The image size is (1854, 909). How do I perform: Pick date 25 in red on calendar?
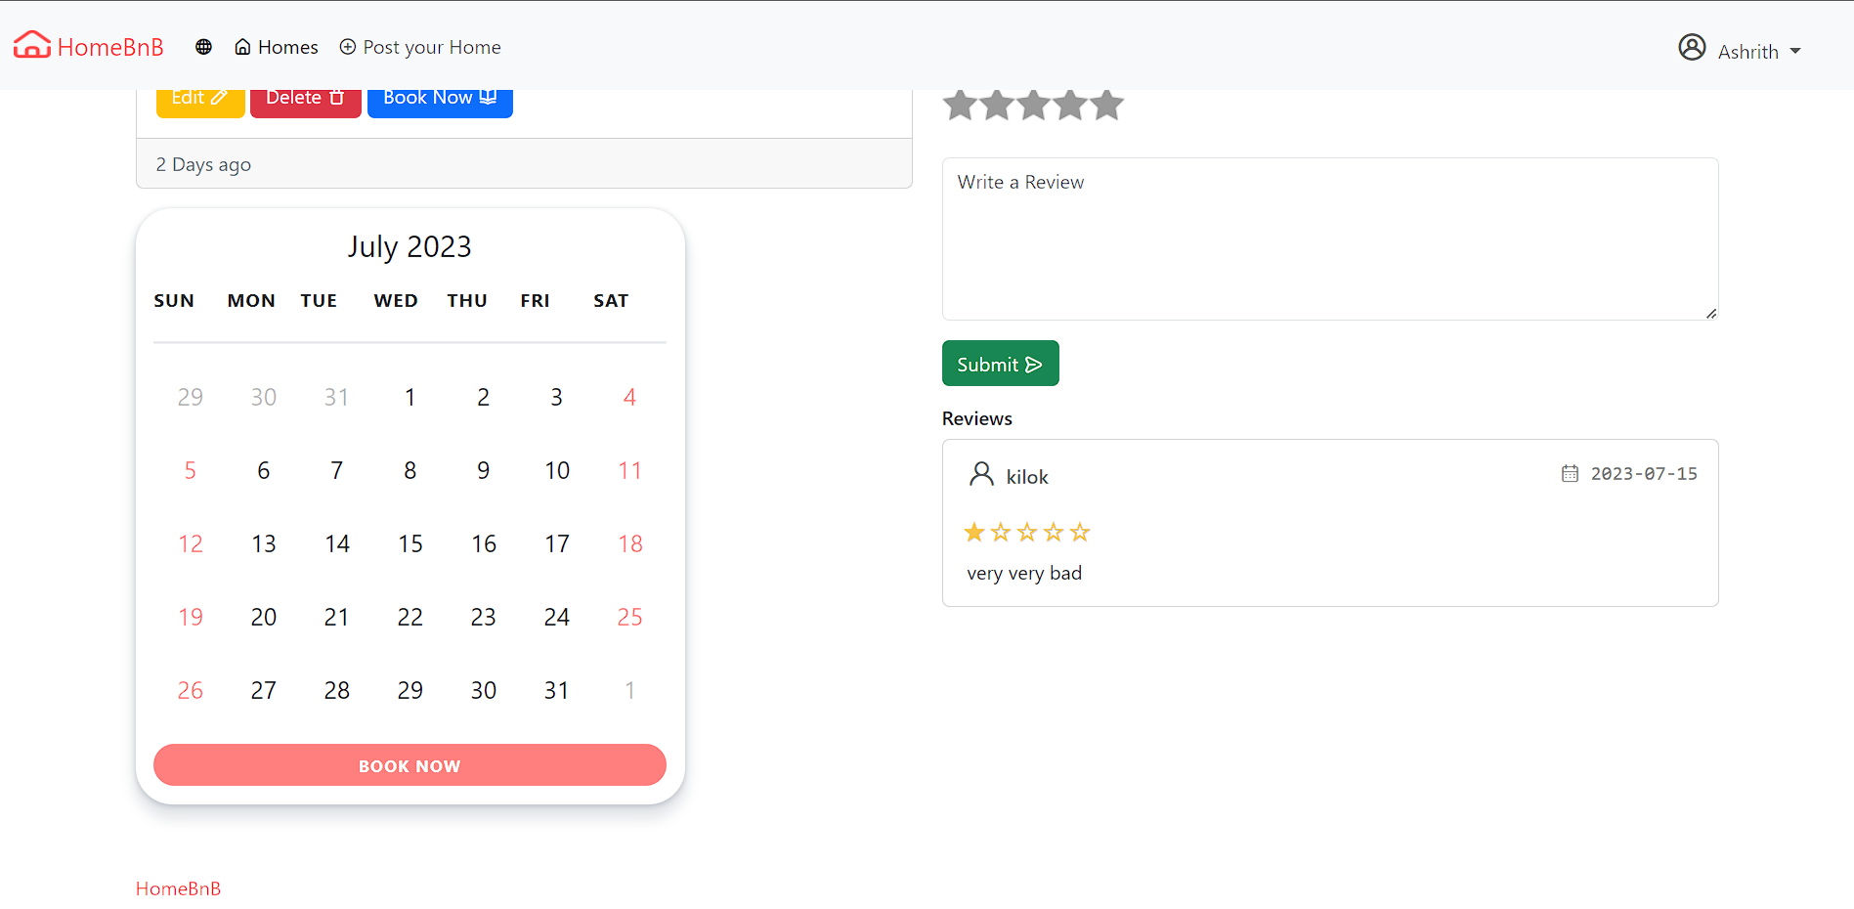pyautogui.click(x=630, y=617)
